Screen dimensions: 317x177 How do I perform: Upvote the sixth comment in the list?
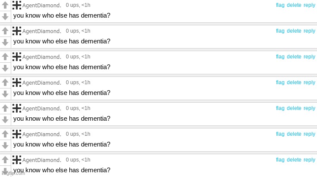coord(5,134)
